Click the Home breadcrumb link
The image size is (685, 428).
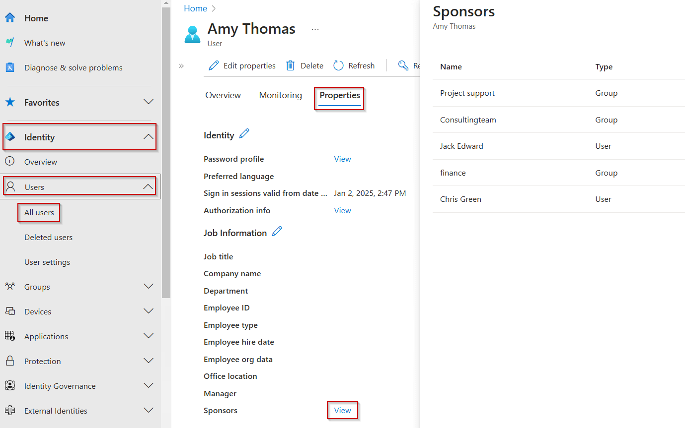[195, 8]
